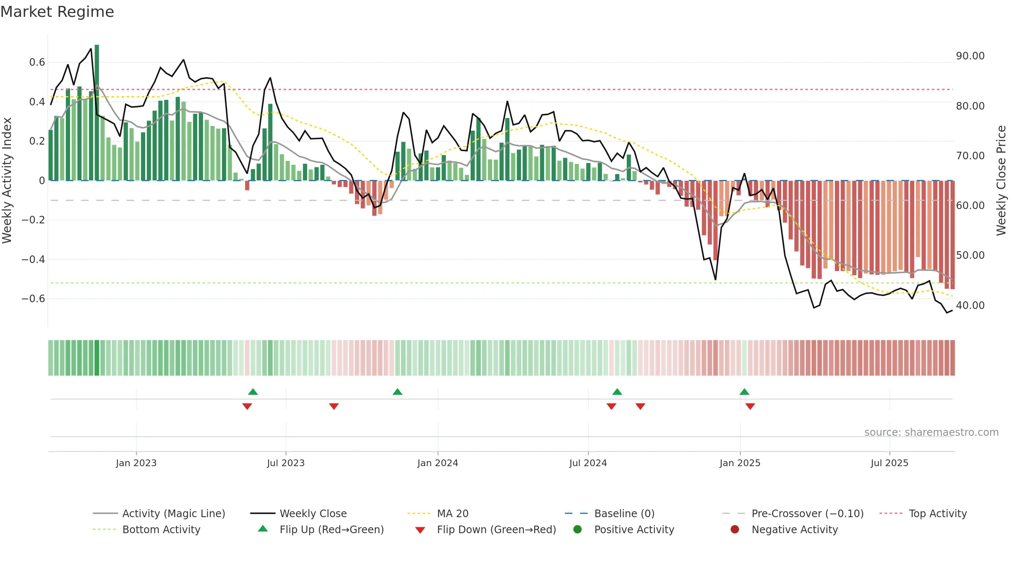Click the green circle icon for Positive Activity

point(578,529)
